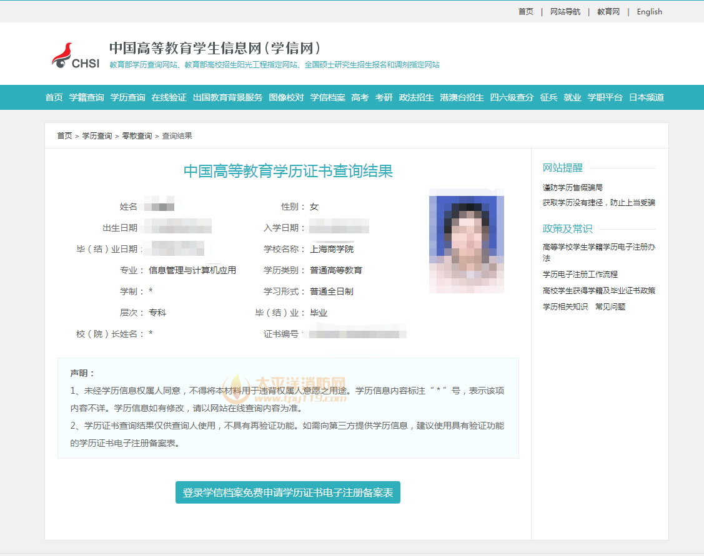Open 图像校对 menu item
The height and width of the screenshot is (556, 704).
pos(287,97)
